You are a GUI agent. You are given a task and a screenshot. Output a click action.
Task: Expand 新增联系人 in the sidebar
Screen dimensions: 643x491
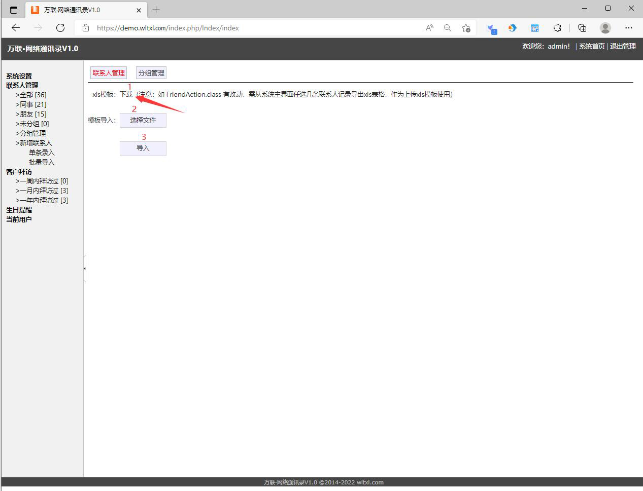34,143
